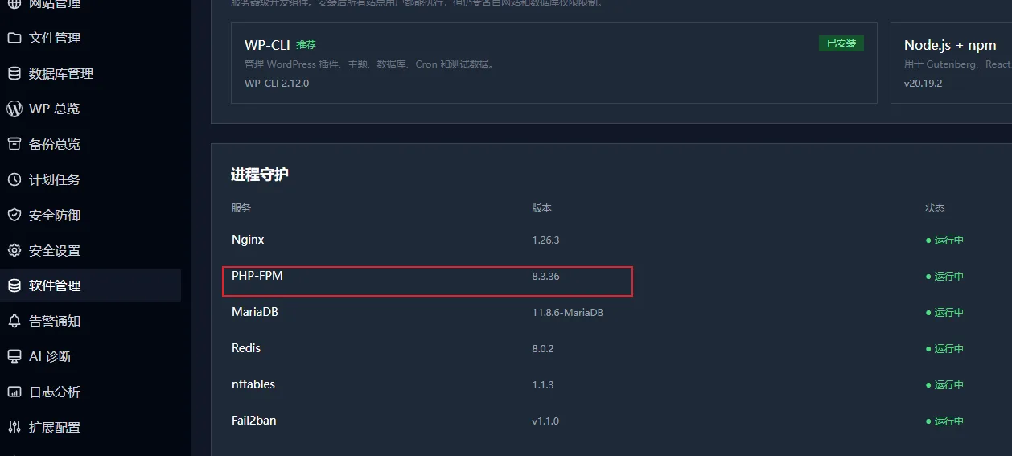Click the Redis 运行中 status indicator
The height and width of the screenshot is (456, 1012).
click(944, 348)
